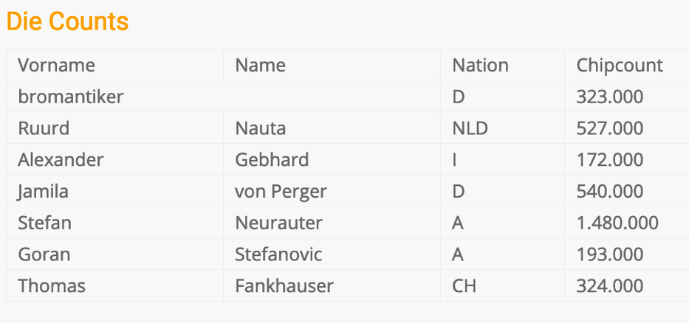Click the 540.000 chipcount value
The width and height of the screenshot is (689, 323).
pos(609,192)
